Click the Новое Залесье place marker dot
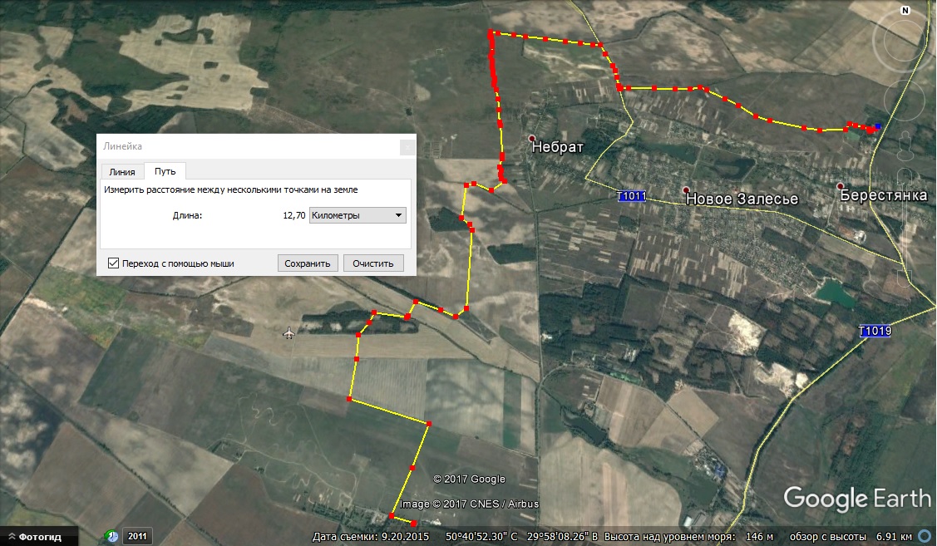Image resolution: width=937 pixels, height=546 pixels. click(687, 190)
